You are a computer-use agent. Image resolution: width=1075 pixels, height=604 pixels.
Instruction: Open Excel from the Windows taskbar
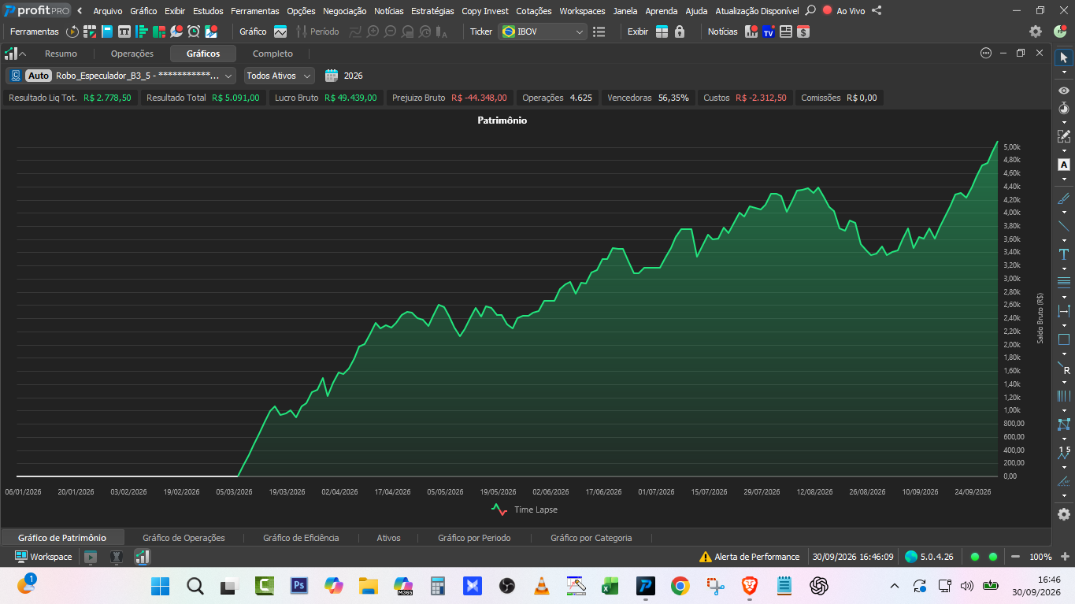pyautogui.click(x=610, y=586)
